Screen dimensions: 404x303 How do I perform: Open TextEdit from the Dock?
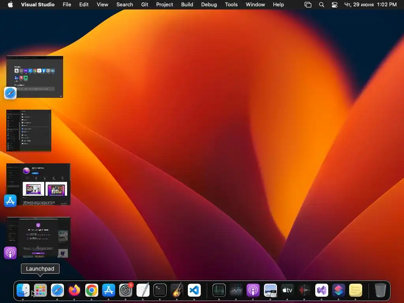click(x=143, y=290)
